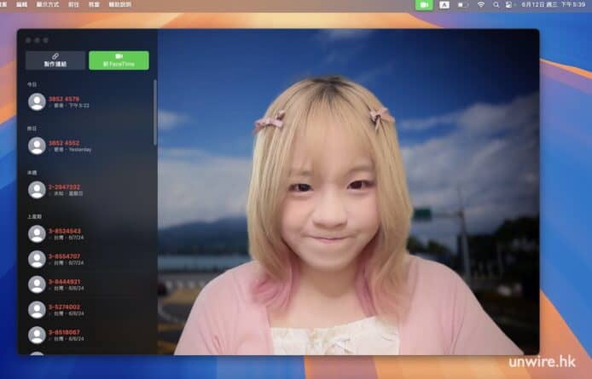
Task: Click the battery status icon
Action: click(x=463, y=5)
